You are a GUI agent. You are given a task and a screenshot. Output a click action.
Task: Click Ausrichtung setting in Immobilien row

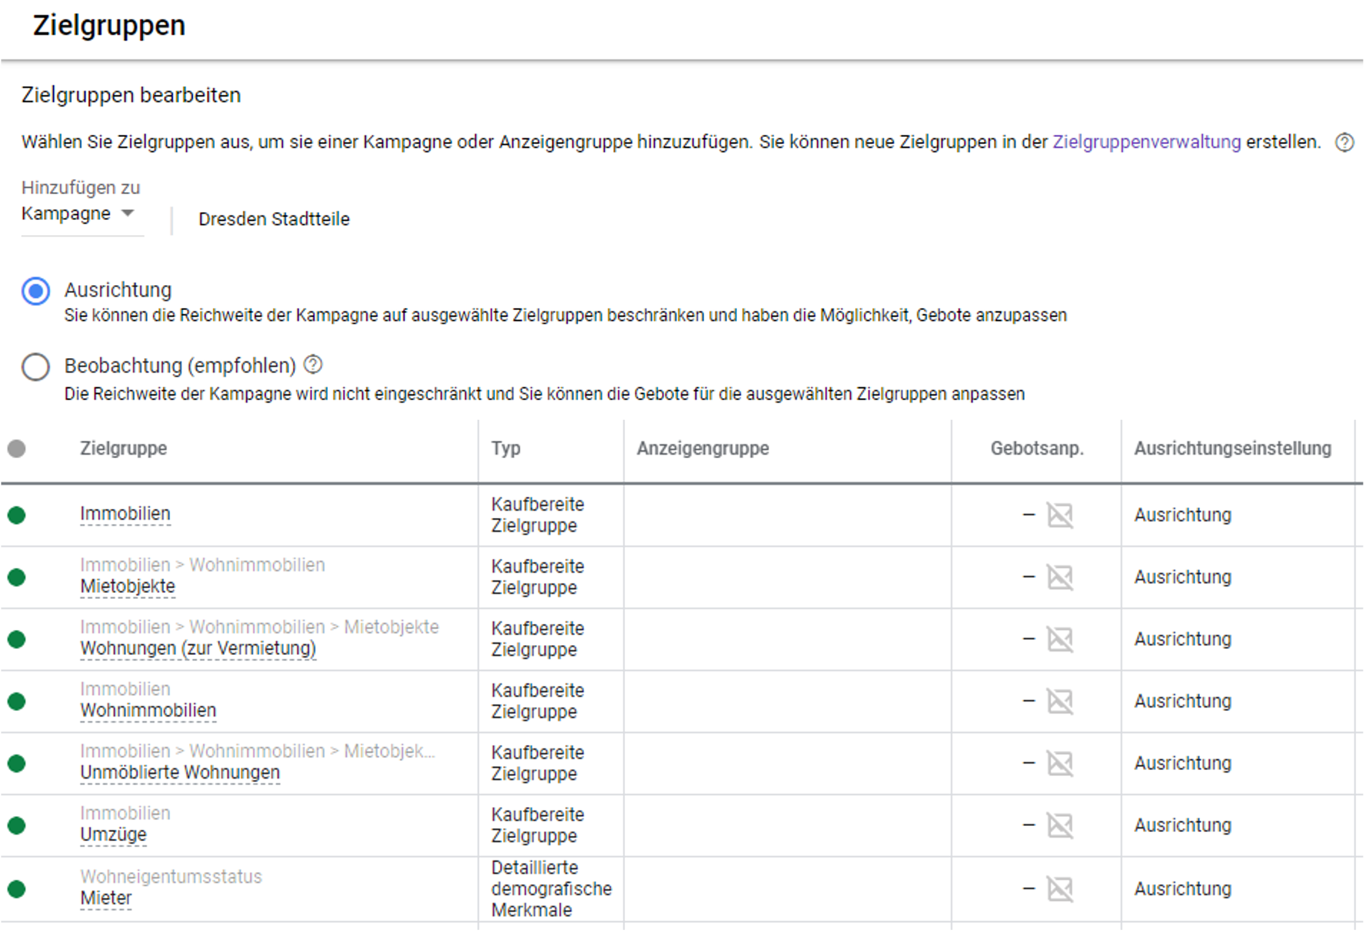[1182, 515]
